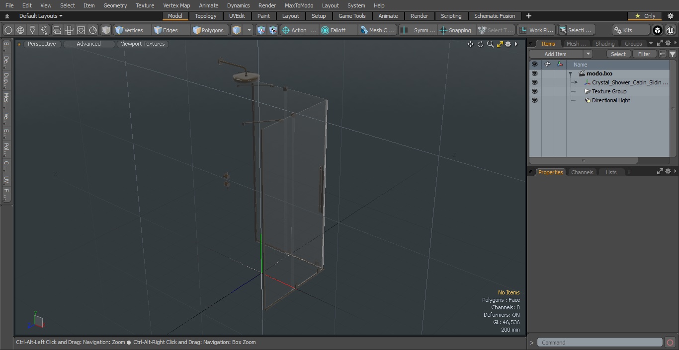Click the funnel filter icon in Items panel
This screenshot has width=679, height=350.
(x=673, y=54)
